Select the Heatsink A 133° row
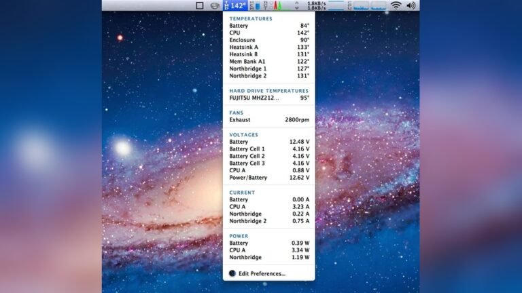The width and height of the screenshot is (522, 293). click(269, 47)
